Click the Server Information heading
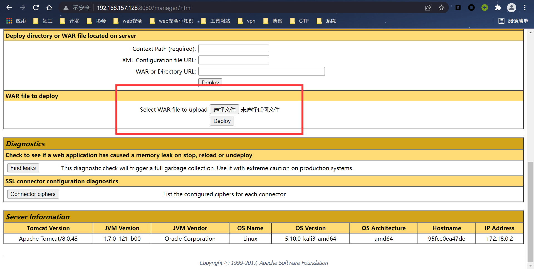Image resolution: width=534 pixels, height=269 pixels. [38, 217]
